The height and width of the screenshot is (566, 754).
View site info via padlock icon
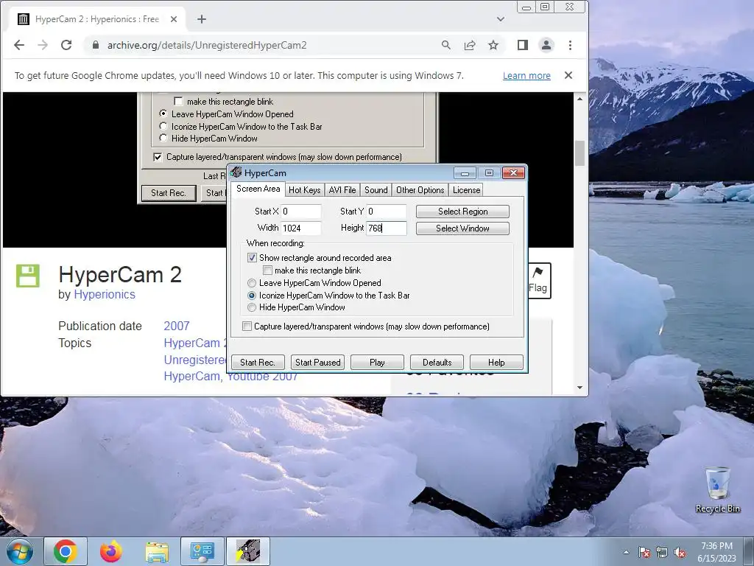(x=95, y=45)
